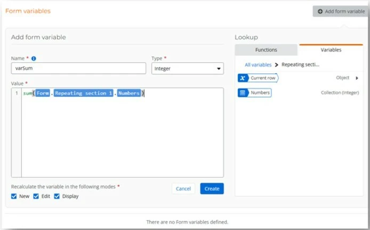Toggle the New mode checkbox
This screenshot has height=230, width=370.
[14, 196]
